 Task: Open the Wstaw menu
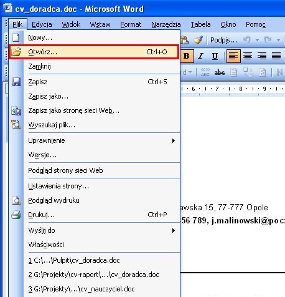[x=100, y=24]
